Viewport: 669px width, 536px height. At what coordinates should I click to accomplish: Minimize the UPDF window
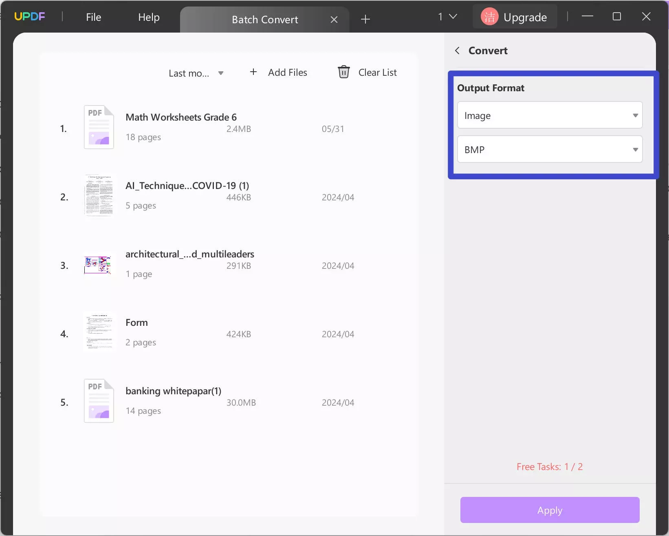click(x=587, y=16)
